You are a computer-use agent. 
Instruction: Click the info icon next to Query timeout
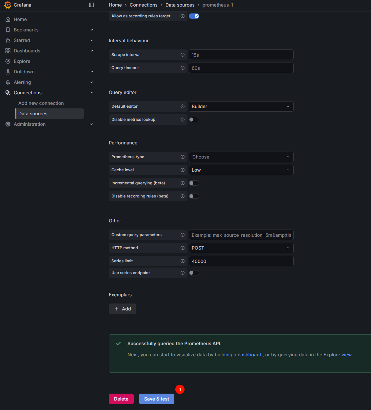click(x=183, y=68)
